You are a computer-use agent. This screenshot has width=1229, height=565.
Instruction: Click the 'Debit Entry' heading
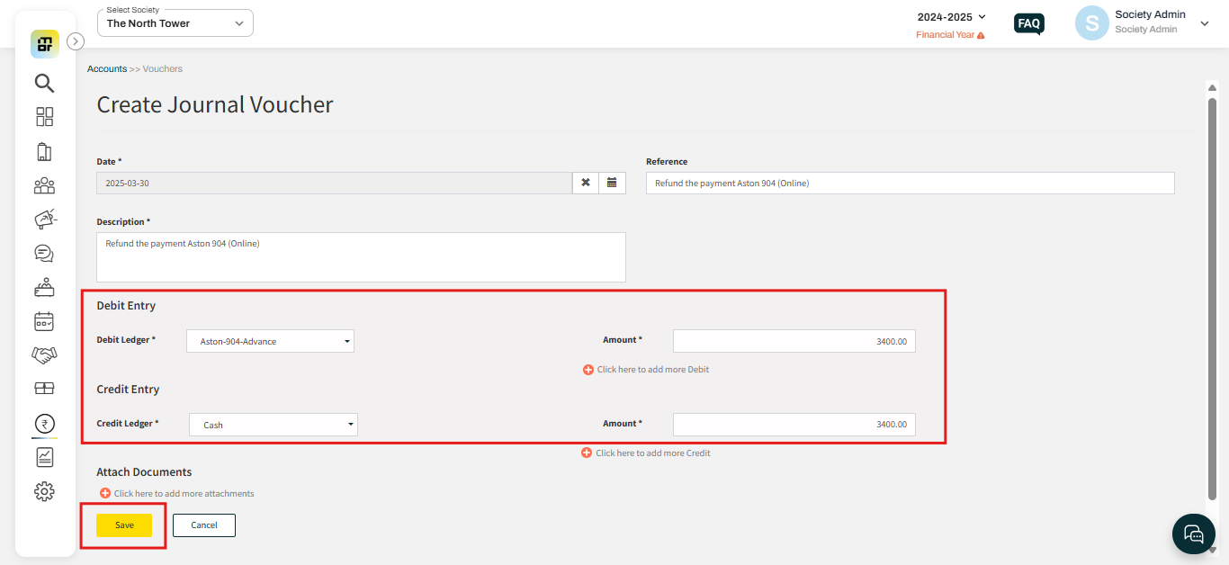click(126, 306)
